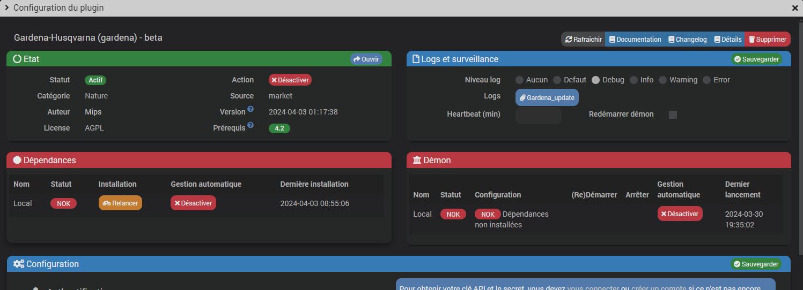Screen dimensions: 803x290
Task: Click the Prérequis help question mark icon
Action: pyautogui.click(x=251, y=125)
